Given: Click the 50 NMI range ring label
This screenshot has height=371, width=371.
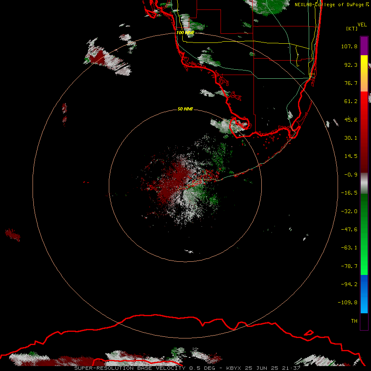Looking at the screenshot, I should (x=185, y=109).
